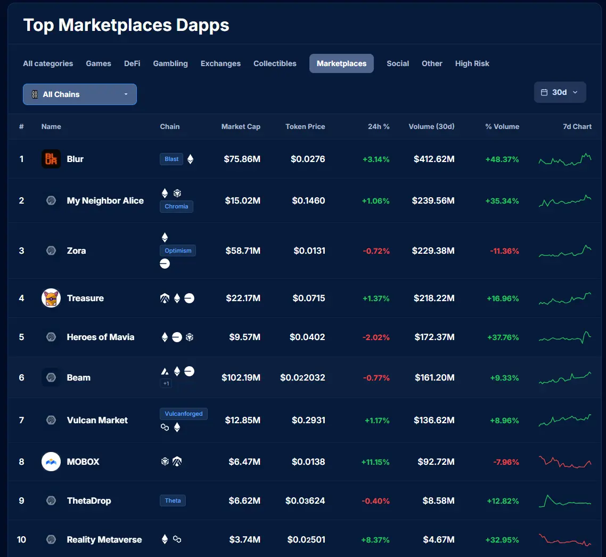
Task: Open the Reality Metaverse link
Action: 104,539
